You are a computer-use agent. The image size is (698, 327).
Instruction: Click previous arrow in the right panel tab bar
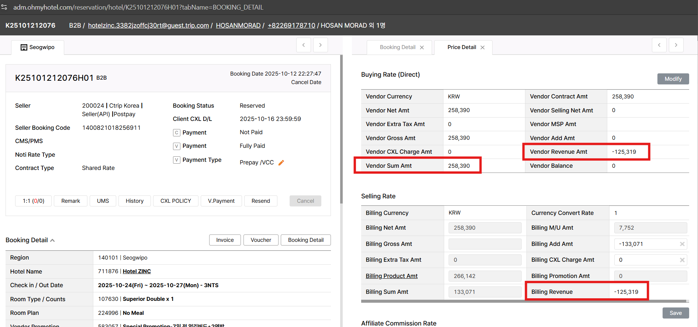pyautogui.click(x=659, y=45)
